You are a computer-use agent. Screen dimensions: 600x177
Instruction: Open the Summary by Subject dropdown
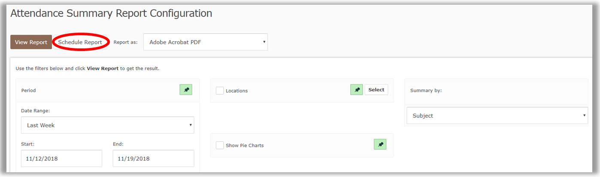coord(497,116)
